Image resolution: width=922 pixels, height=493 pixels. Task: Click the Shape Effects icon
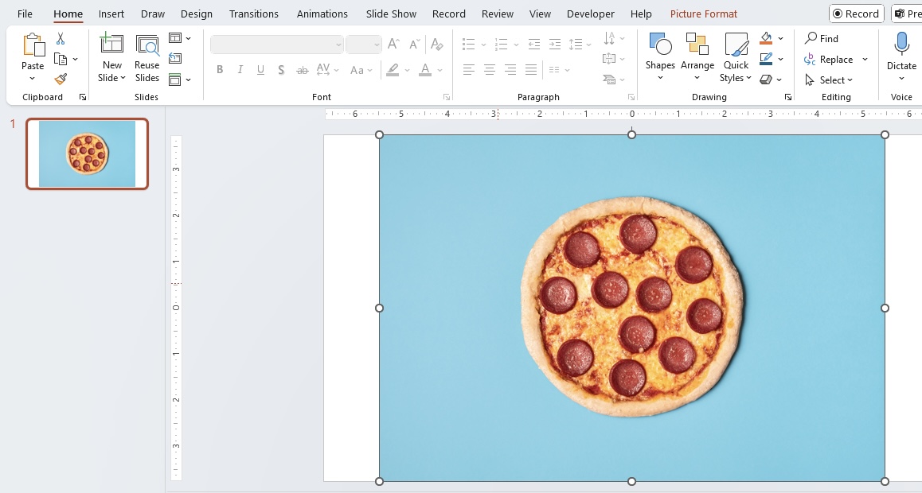[766, 80]
